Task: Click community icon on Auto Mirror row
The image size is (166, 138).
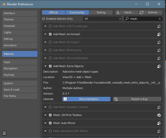Action: (159, 123)
